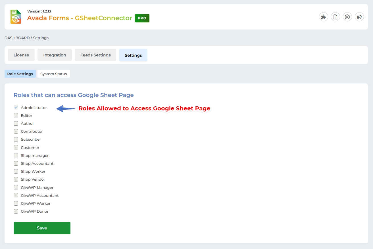Select the Role Settings sub-tab
Screen dimensions: 373x249
click(x=20, y=74)
